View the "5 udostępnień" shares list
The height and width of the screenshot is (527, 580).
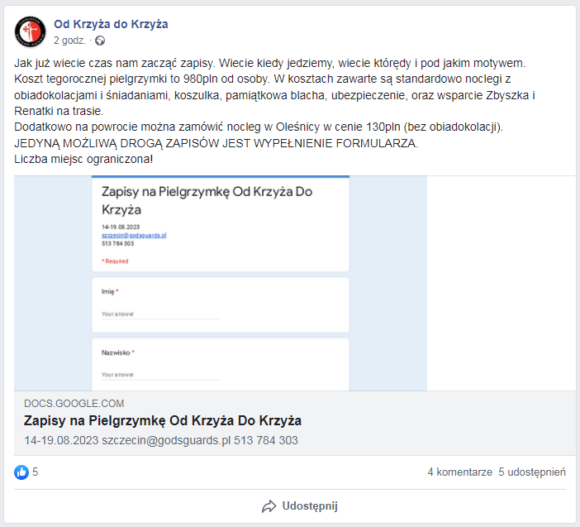[532, 472]
